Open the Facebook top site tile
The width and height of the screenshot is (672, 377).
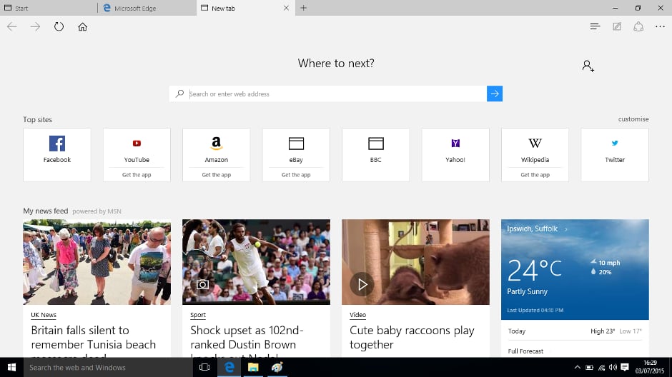tap(57, 154)
